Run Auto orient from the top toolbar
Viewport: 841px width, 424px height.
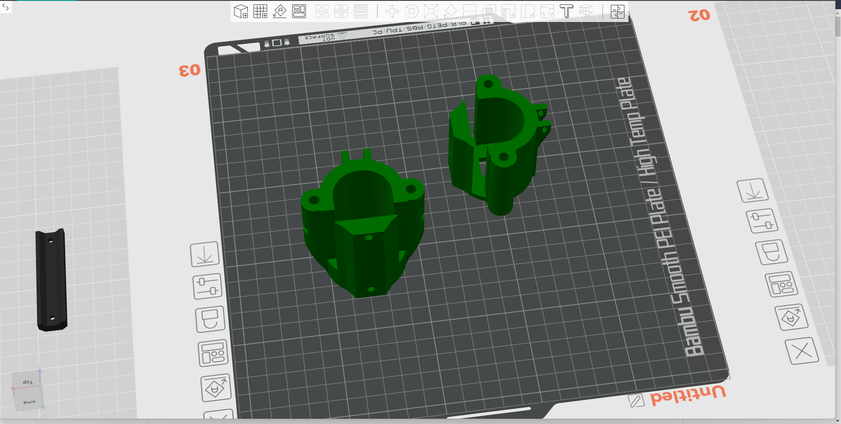click(x=279, y=11)
